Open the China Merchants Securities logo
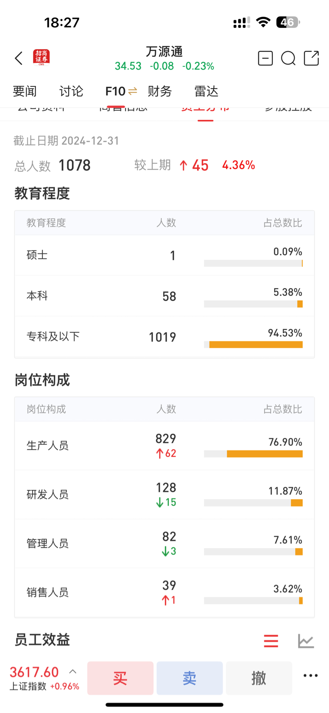 (42, 57)
